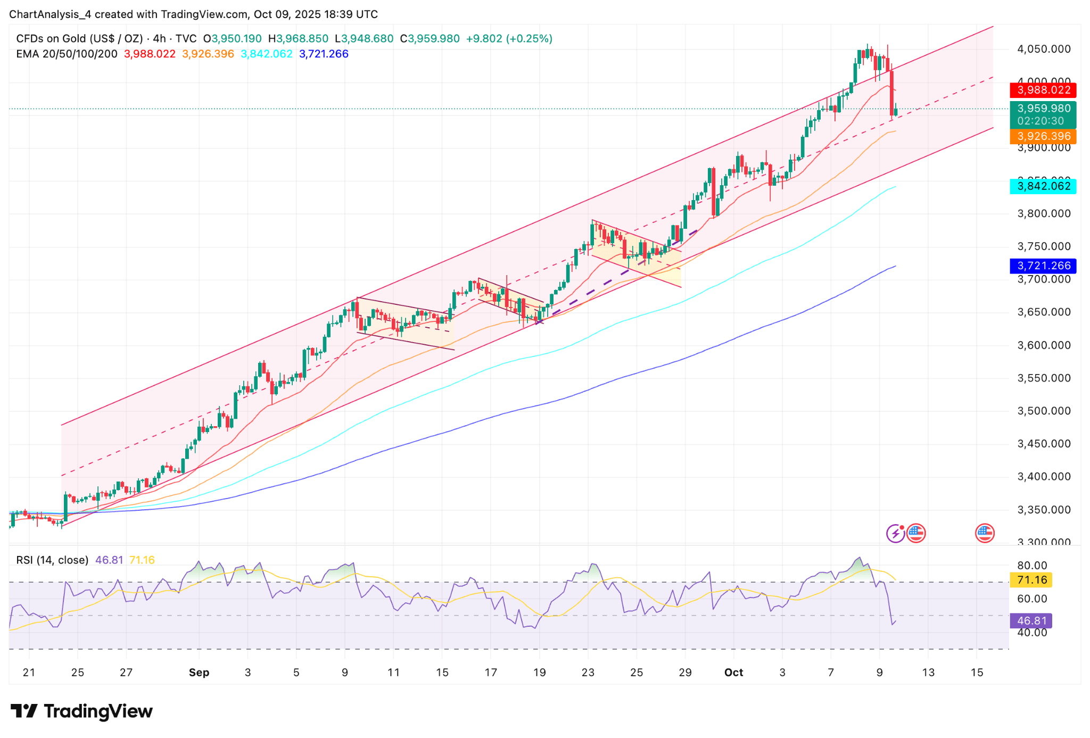This screenshot has width=1090, height=738.
Task: Click the yellow 71.16 RSI label
Action: (1031, 580)
